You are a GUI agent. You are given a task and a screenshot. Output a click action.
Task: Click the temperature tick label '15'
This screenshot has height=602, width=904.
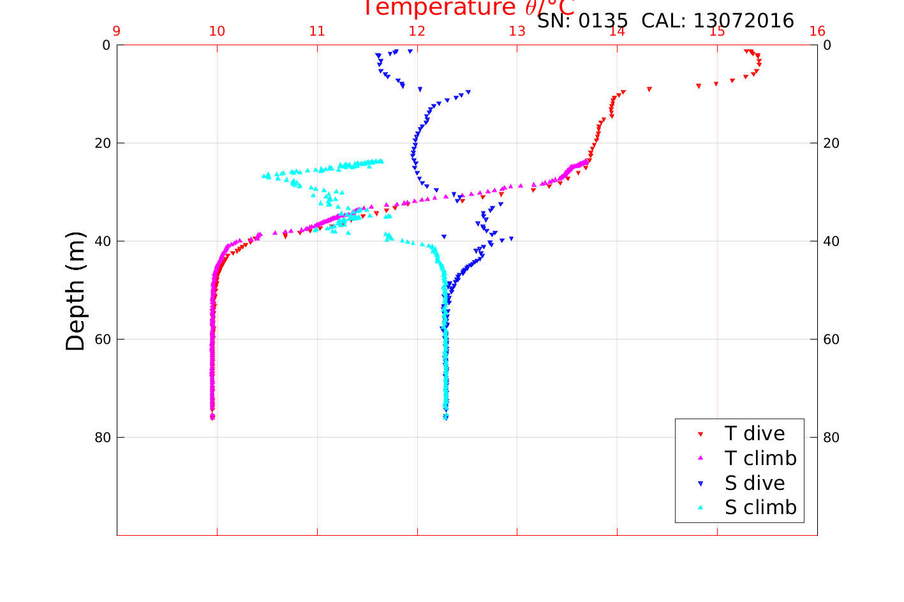coord(718,31)
